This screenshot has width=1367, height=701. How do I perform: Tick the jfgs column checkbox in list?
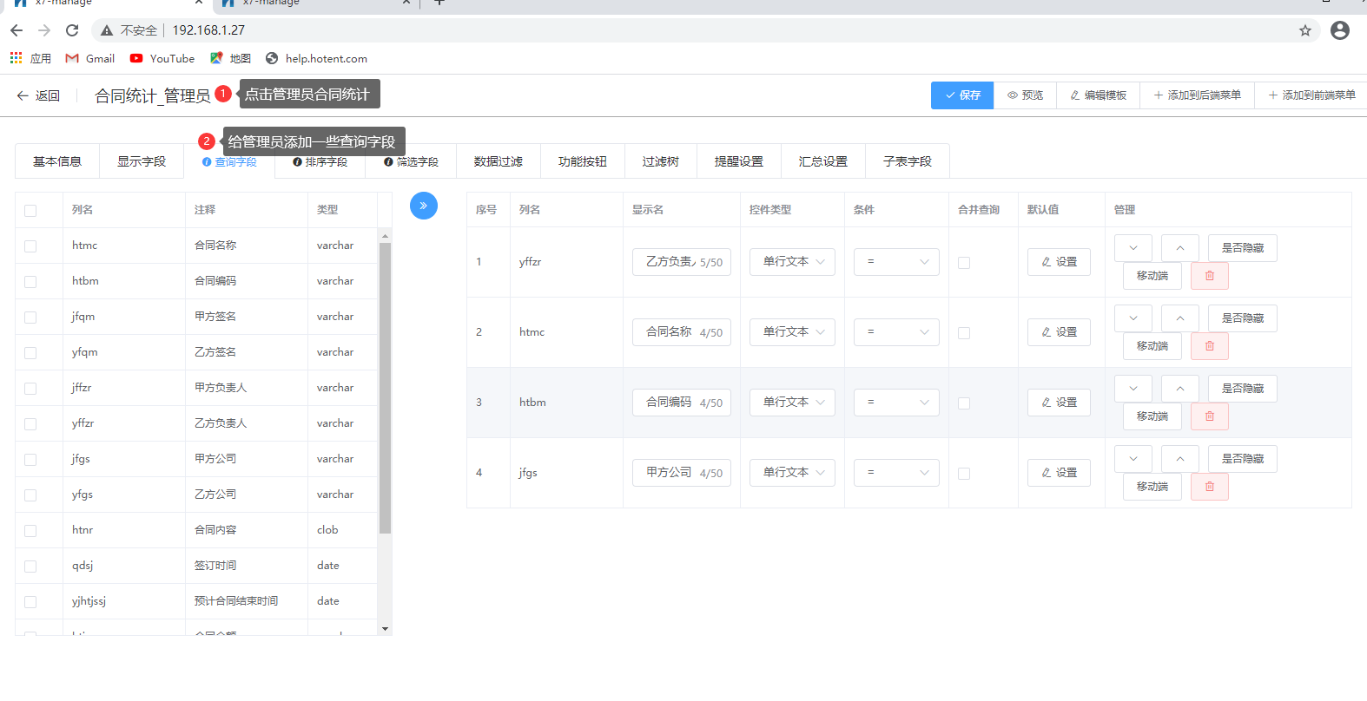click(x=30, y=460)
